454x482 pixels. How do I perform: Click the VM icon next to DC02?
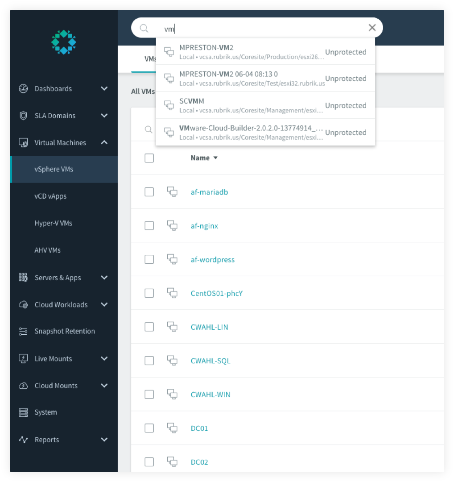(172, 462)
